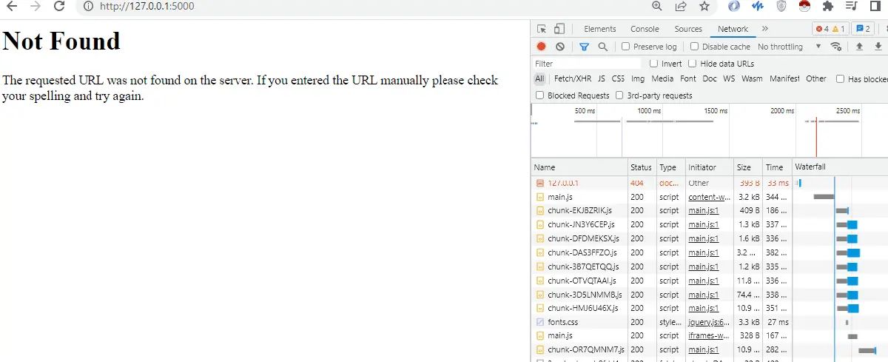Show All request types

point(540,78)
